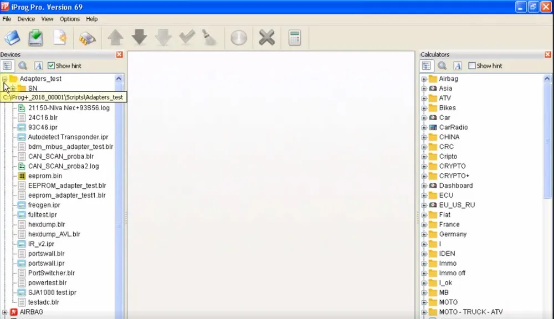
Task: Click Calculators panel tree view icon
Action: click(x=426, y=66)
